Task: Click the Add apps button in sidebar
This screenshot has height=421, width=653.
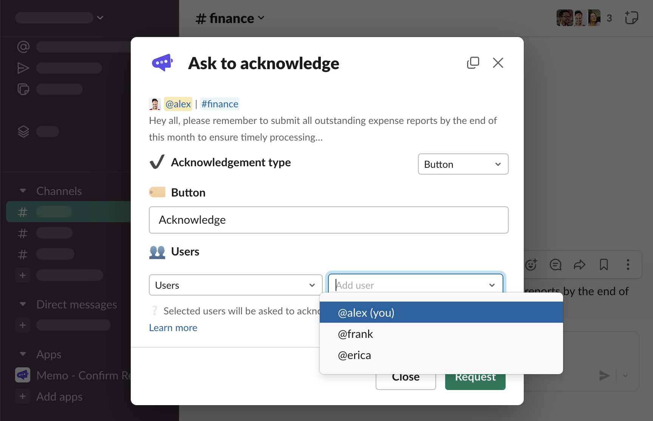Action: click(x=59, y=396)
